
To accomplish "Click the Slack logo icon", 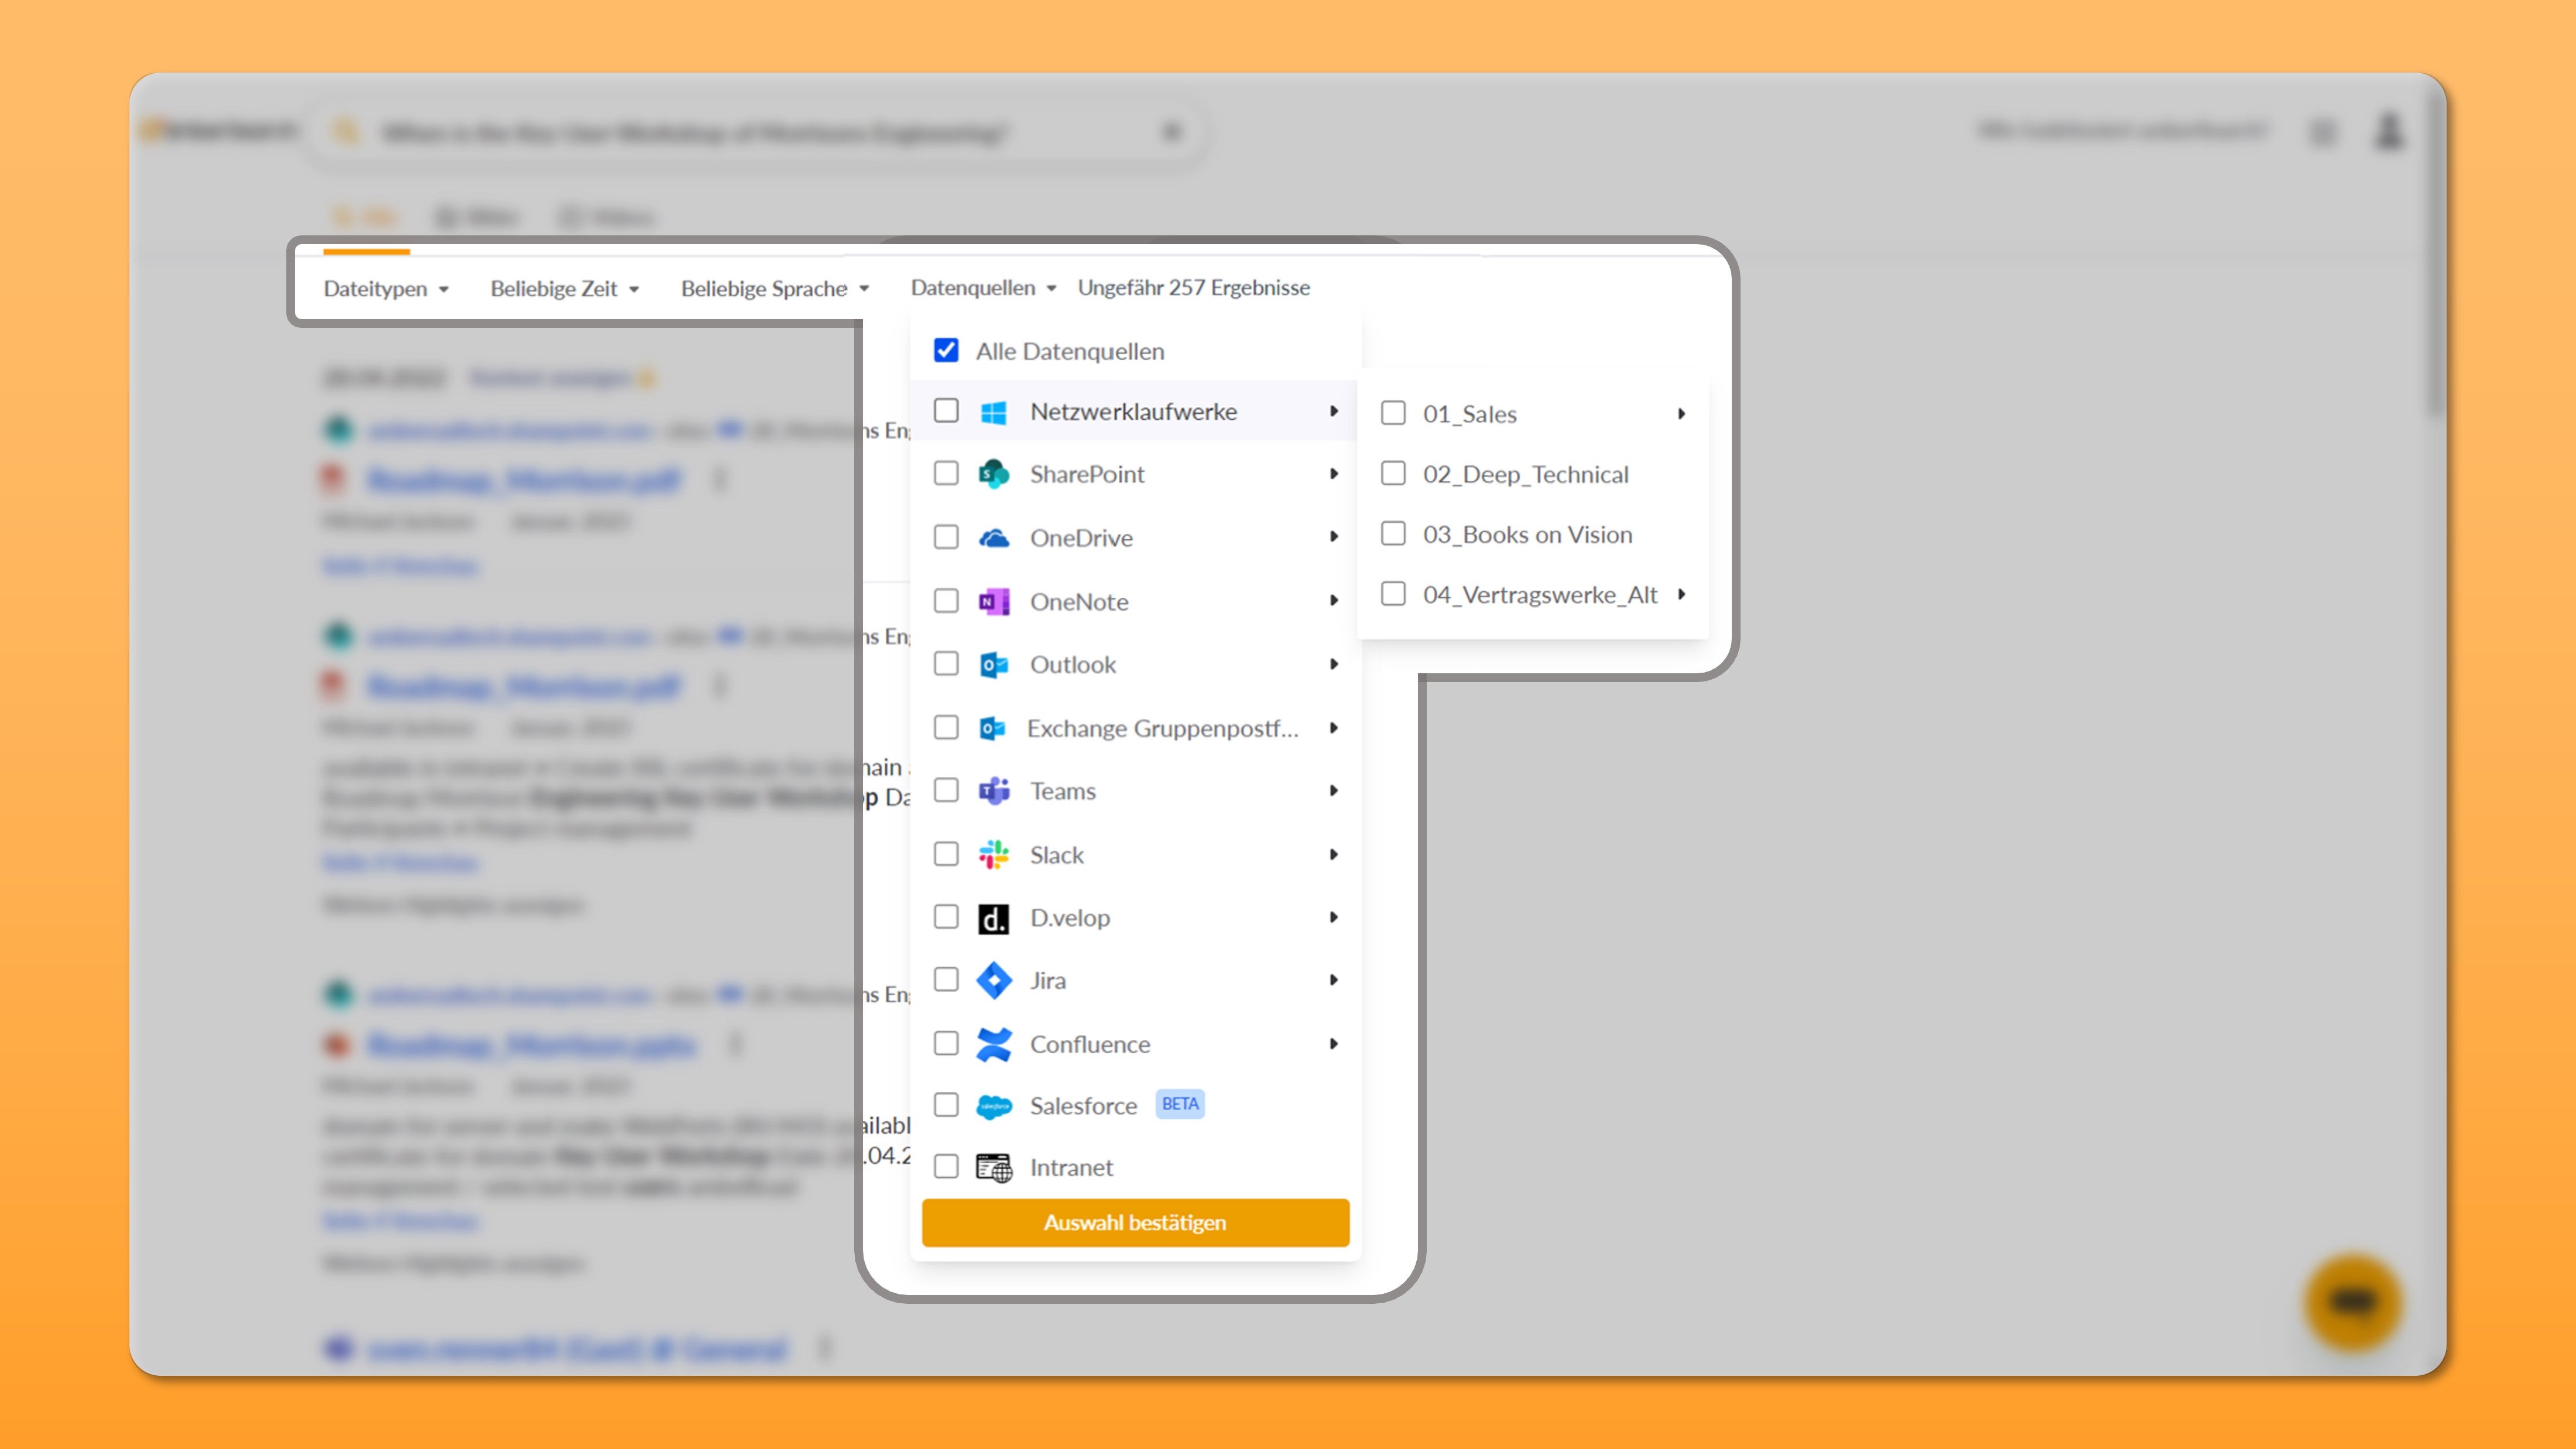I will click(x=993, y=854).
